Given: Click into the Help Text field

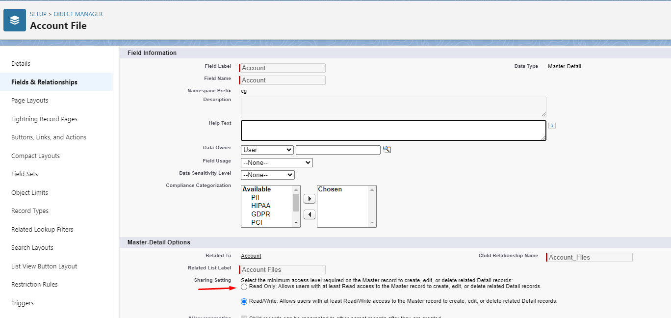Looking at the screenshot, I should pyautogui.click(x=393, y=131).
